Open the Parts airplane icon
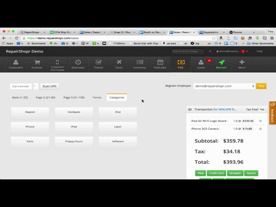This screenshot has height=207, width=276. 119,62
